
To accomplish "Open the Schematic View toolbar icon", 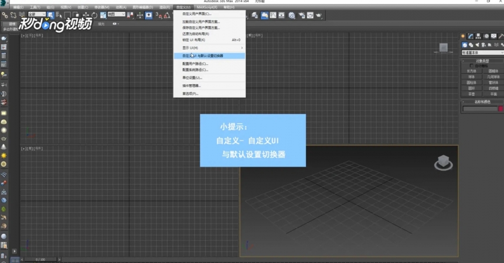I will click(281, 15).
